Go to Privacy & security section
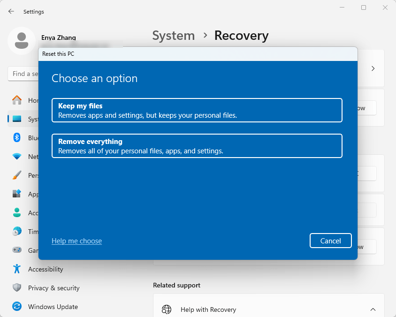The height and width of the screenshot is (317, 396). coord(53,288)
